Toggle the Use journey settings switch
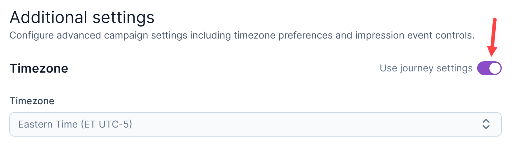Viewport: 514px width, 144px height. pos(489,68)
